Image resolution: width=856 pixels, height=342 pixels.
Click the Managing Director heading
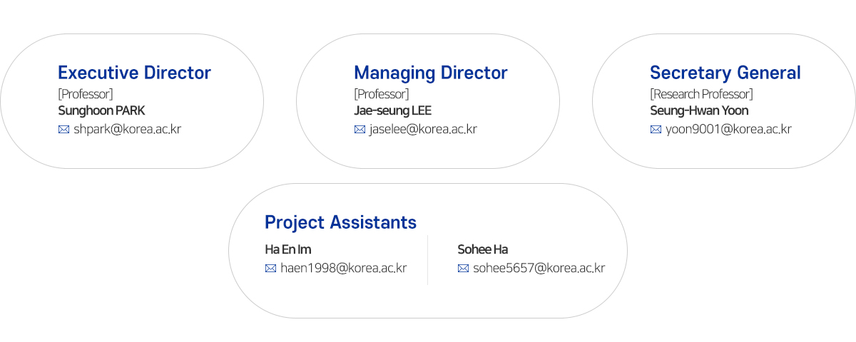click(x=431, y=73)
